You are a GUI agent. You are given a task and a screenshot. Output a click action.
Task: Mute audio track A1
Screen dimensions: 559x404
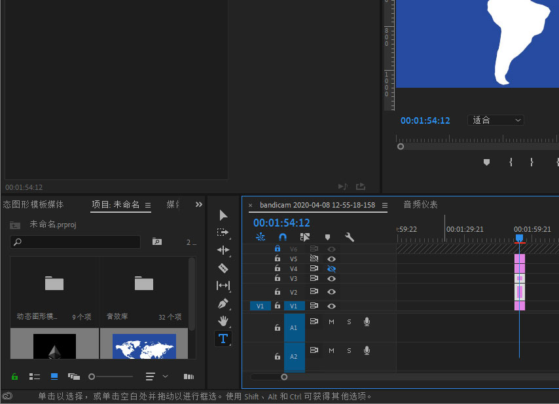331,321
